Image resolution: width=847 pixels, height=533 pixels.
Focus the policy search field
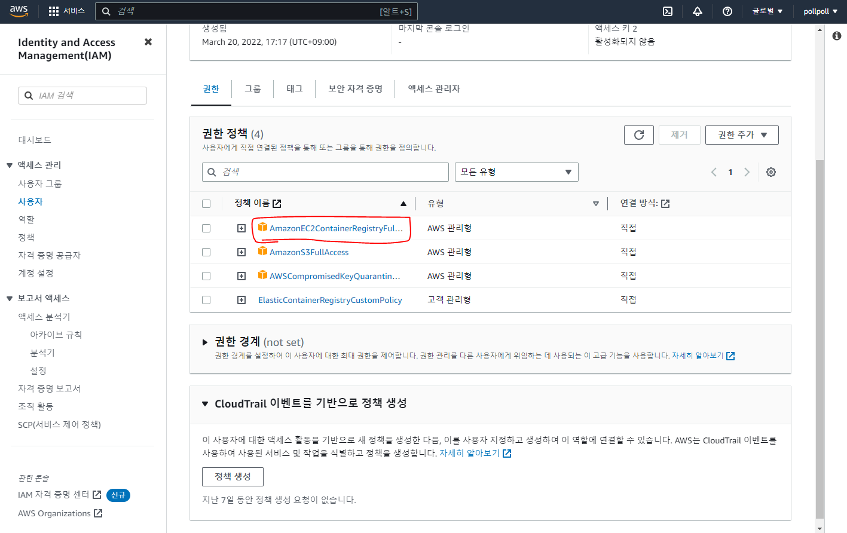325,172
